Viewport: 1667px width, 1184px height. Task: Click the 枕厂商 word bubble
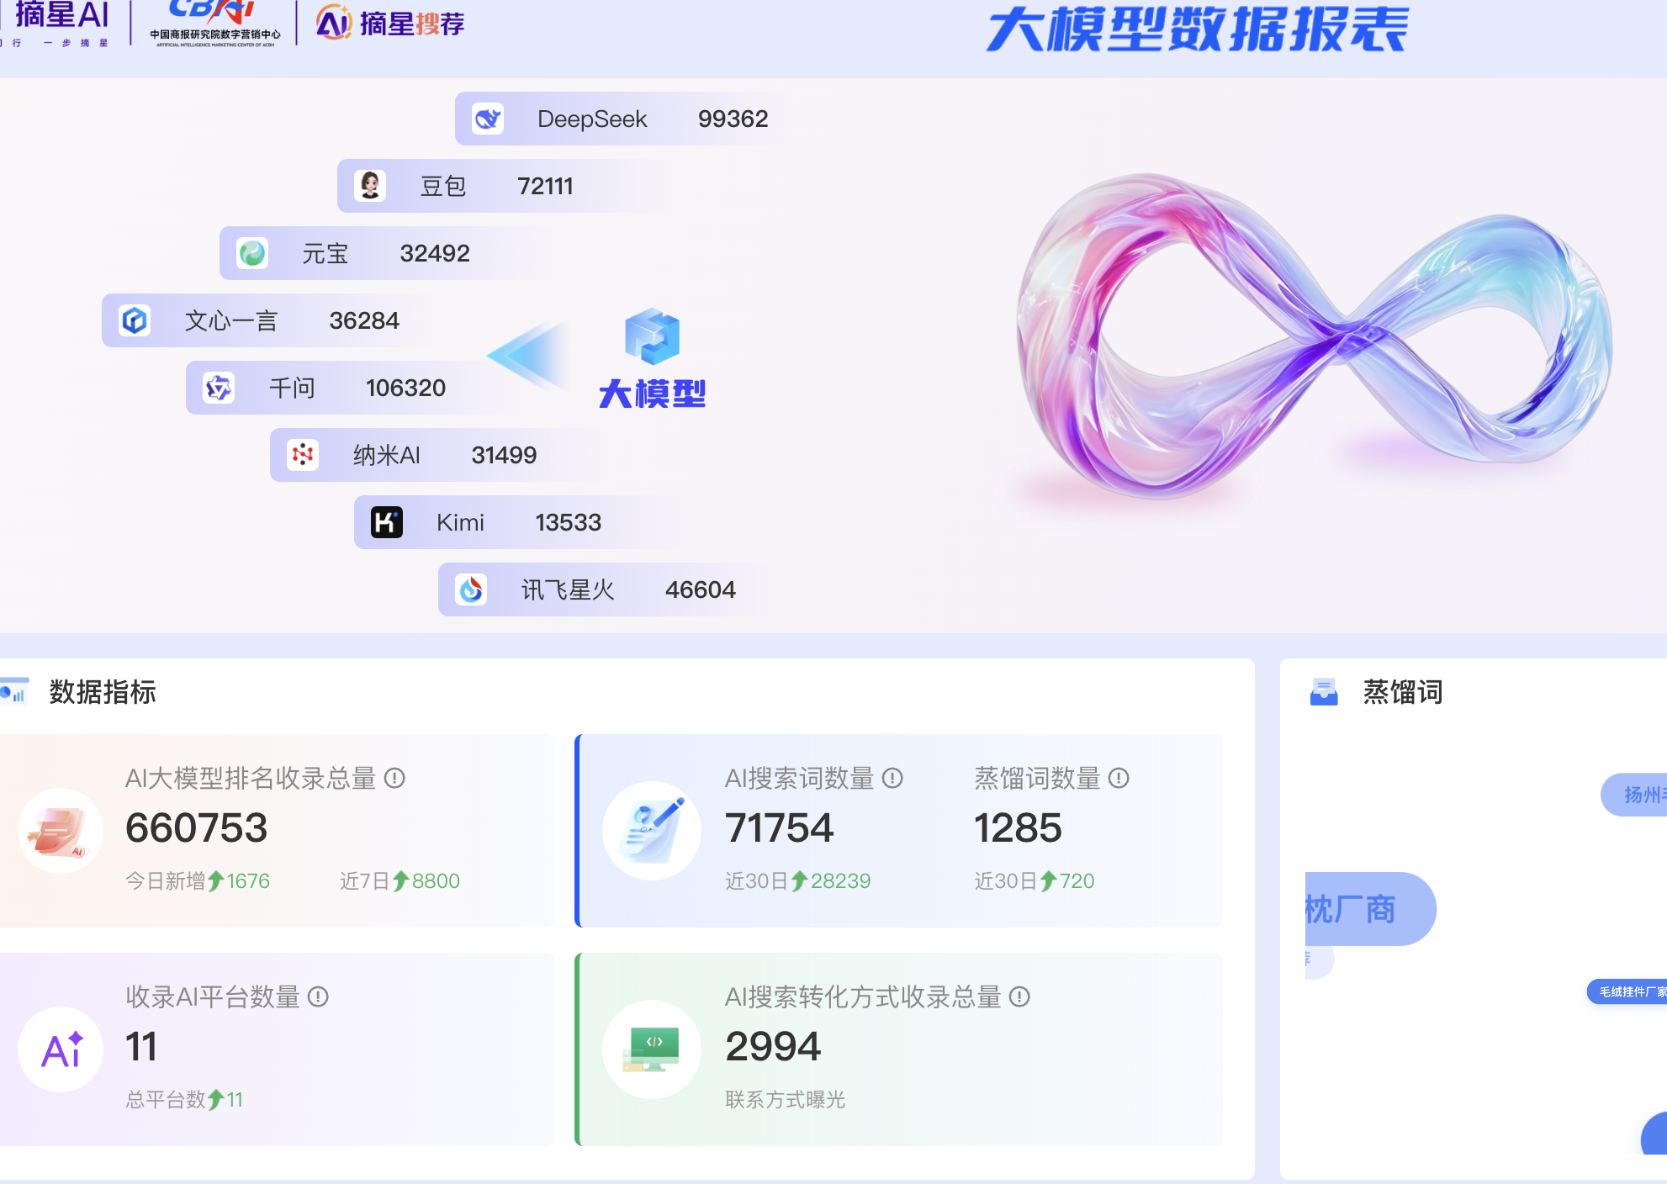point(1370,909)
